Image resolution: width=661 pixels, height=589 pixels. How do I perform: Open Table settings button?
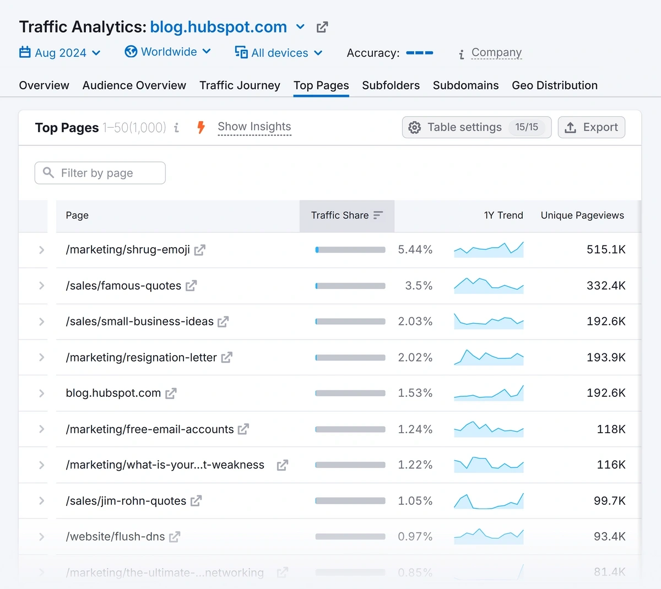point(476,127)
